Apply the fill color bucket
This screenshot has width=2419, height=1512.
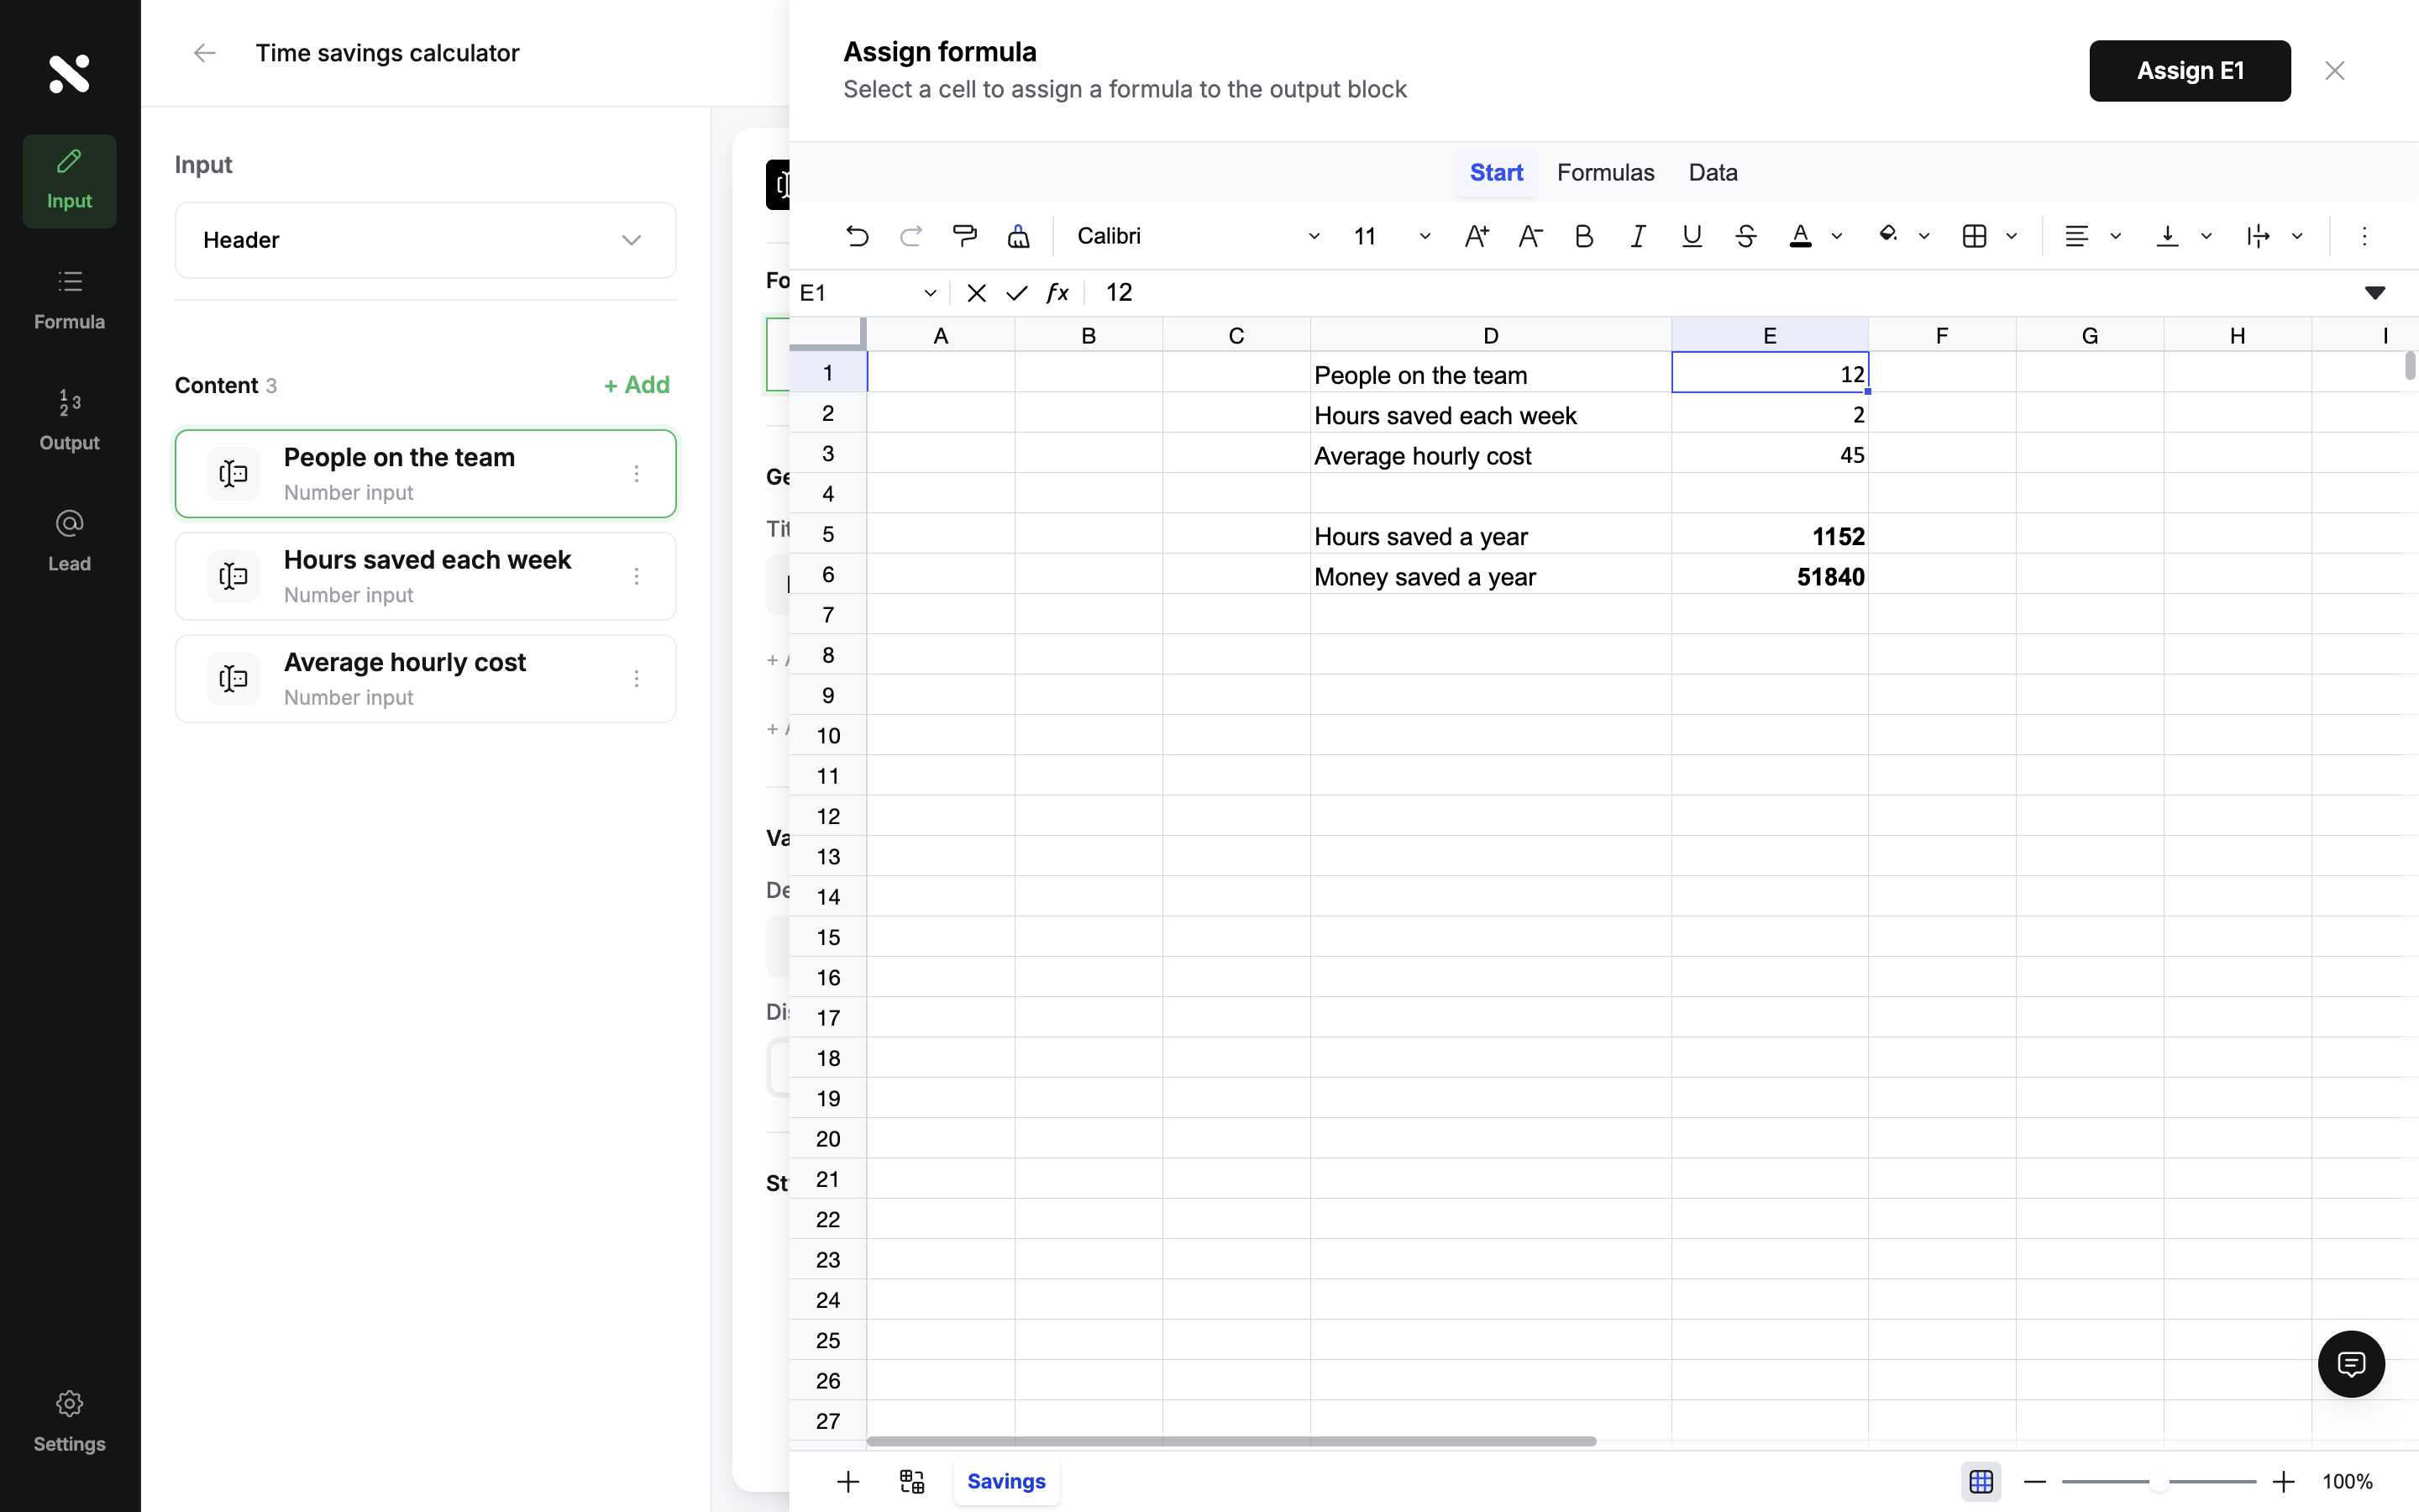pyautogui.click(x=1887, y=236)
